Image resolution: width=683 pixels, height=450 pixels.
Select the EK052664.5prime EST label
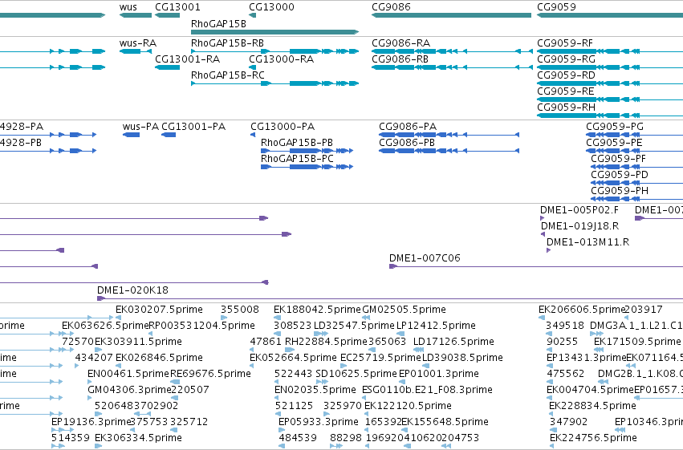pos(294,359)
